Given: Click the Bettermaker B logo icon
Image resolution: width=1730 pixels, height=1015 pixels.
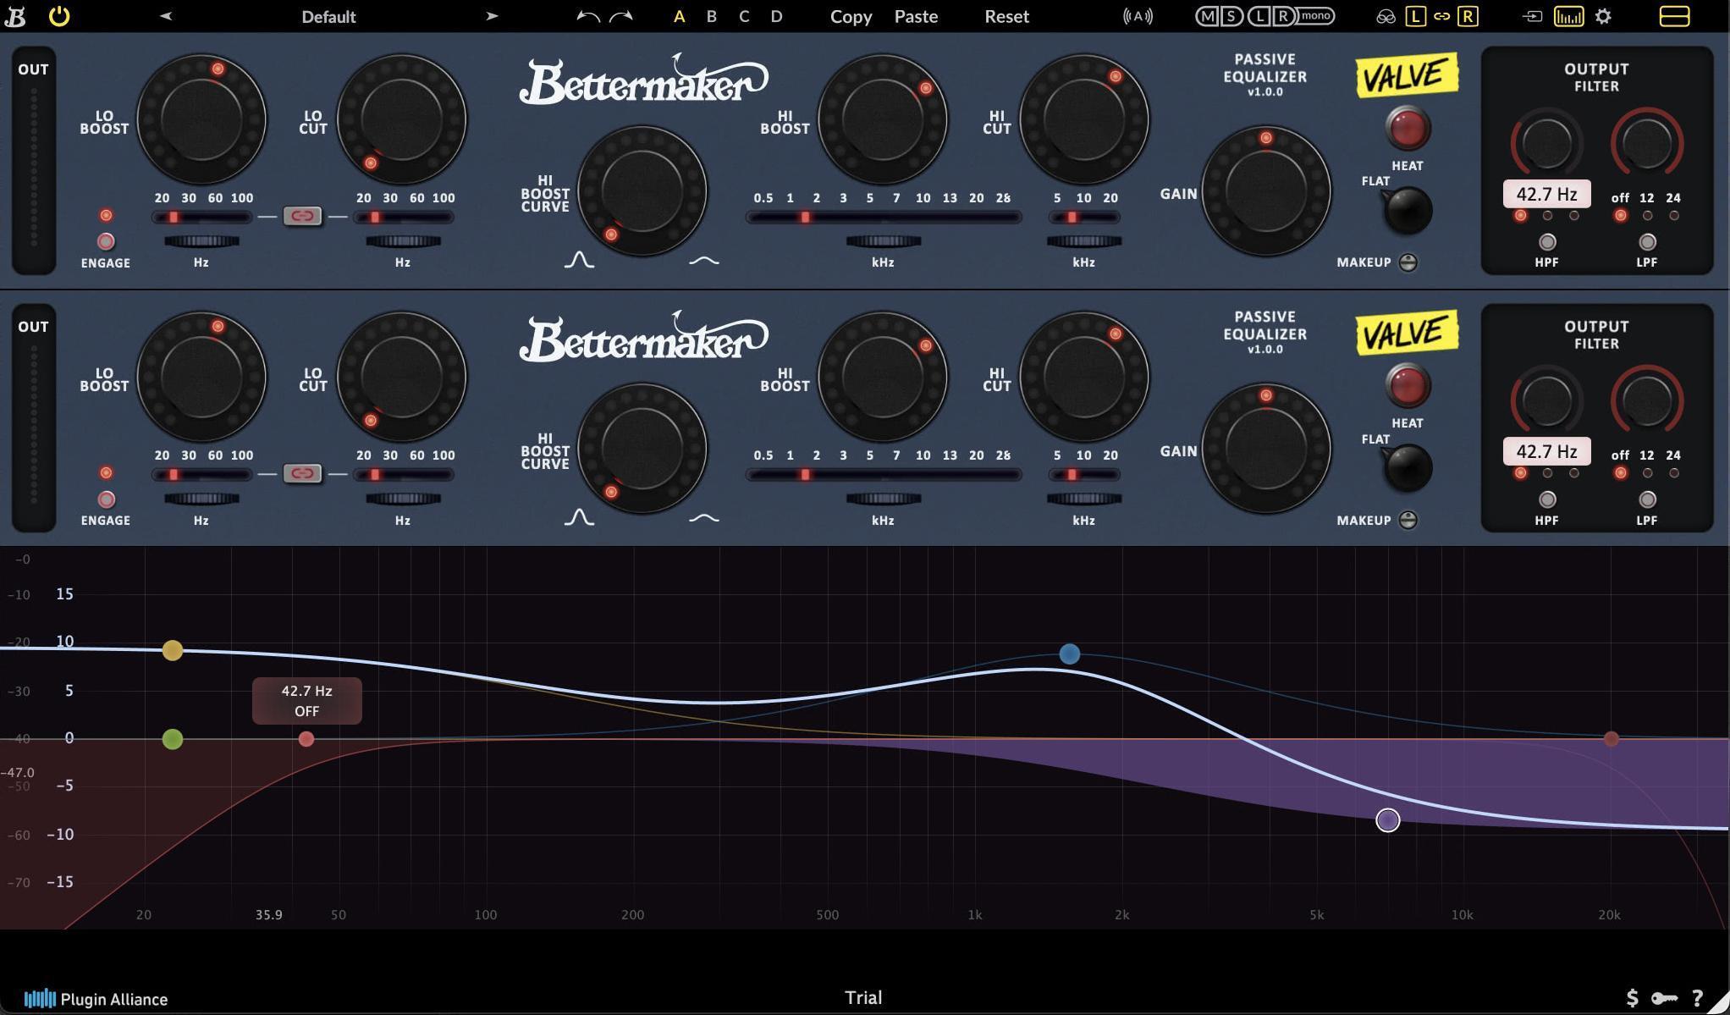Looking at the screenshot, I should click(x=15, y=16).
